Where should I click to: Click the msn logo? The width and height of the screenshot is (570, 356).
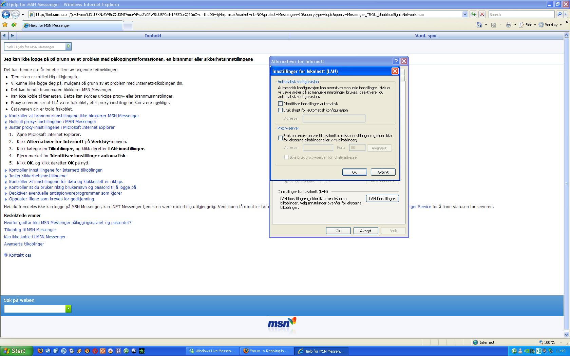(x=282, y=323)
